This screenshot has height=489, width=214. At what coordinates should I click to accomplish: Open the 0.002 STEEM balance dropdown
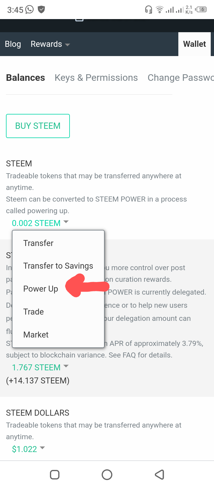40,223
